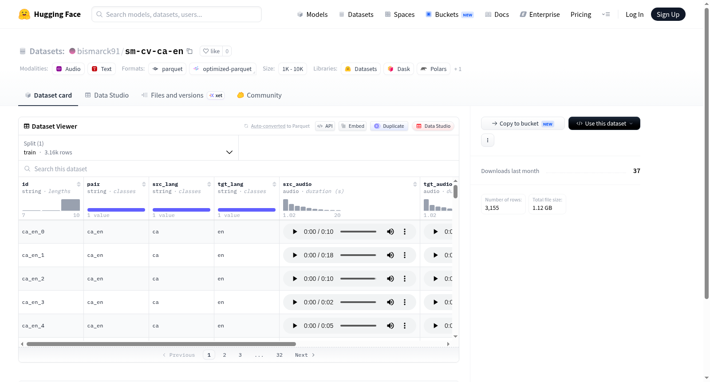Show the +1 additional libraries
Viewport: 710px width, 382px height.
click(458, 69)
